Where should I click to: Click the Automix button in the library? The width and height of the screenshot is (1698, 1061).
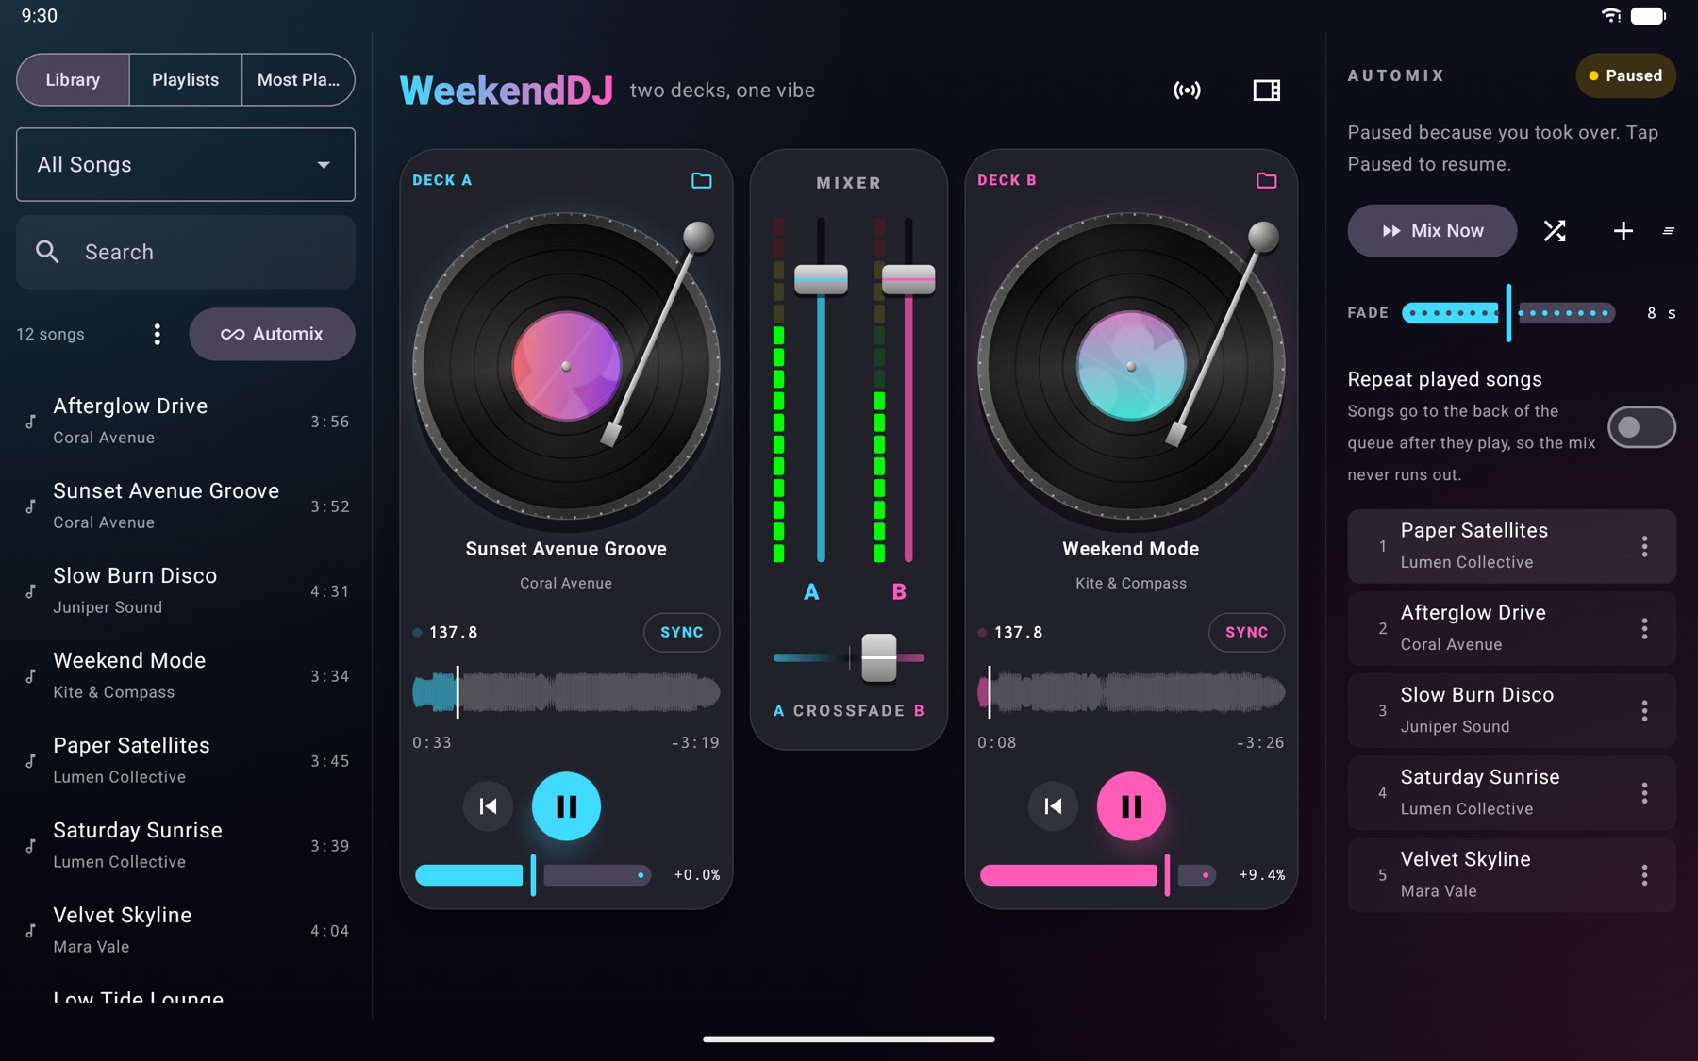click(x=272, y=334)
